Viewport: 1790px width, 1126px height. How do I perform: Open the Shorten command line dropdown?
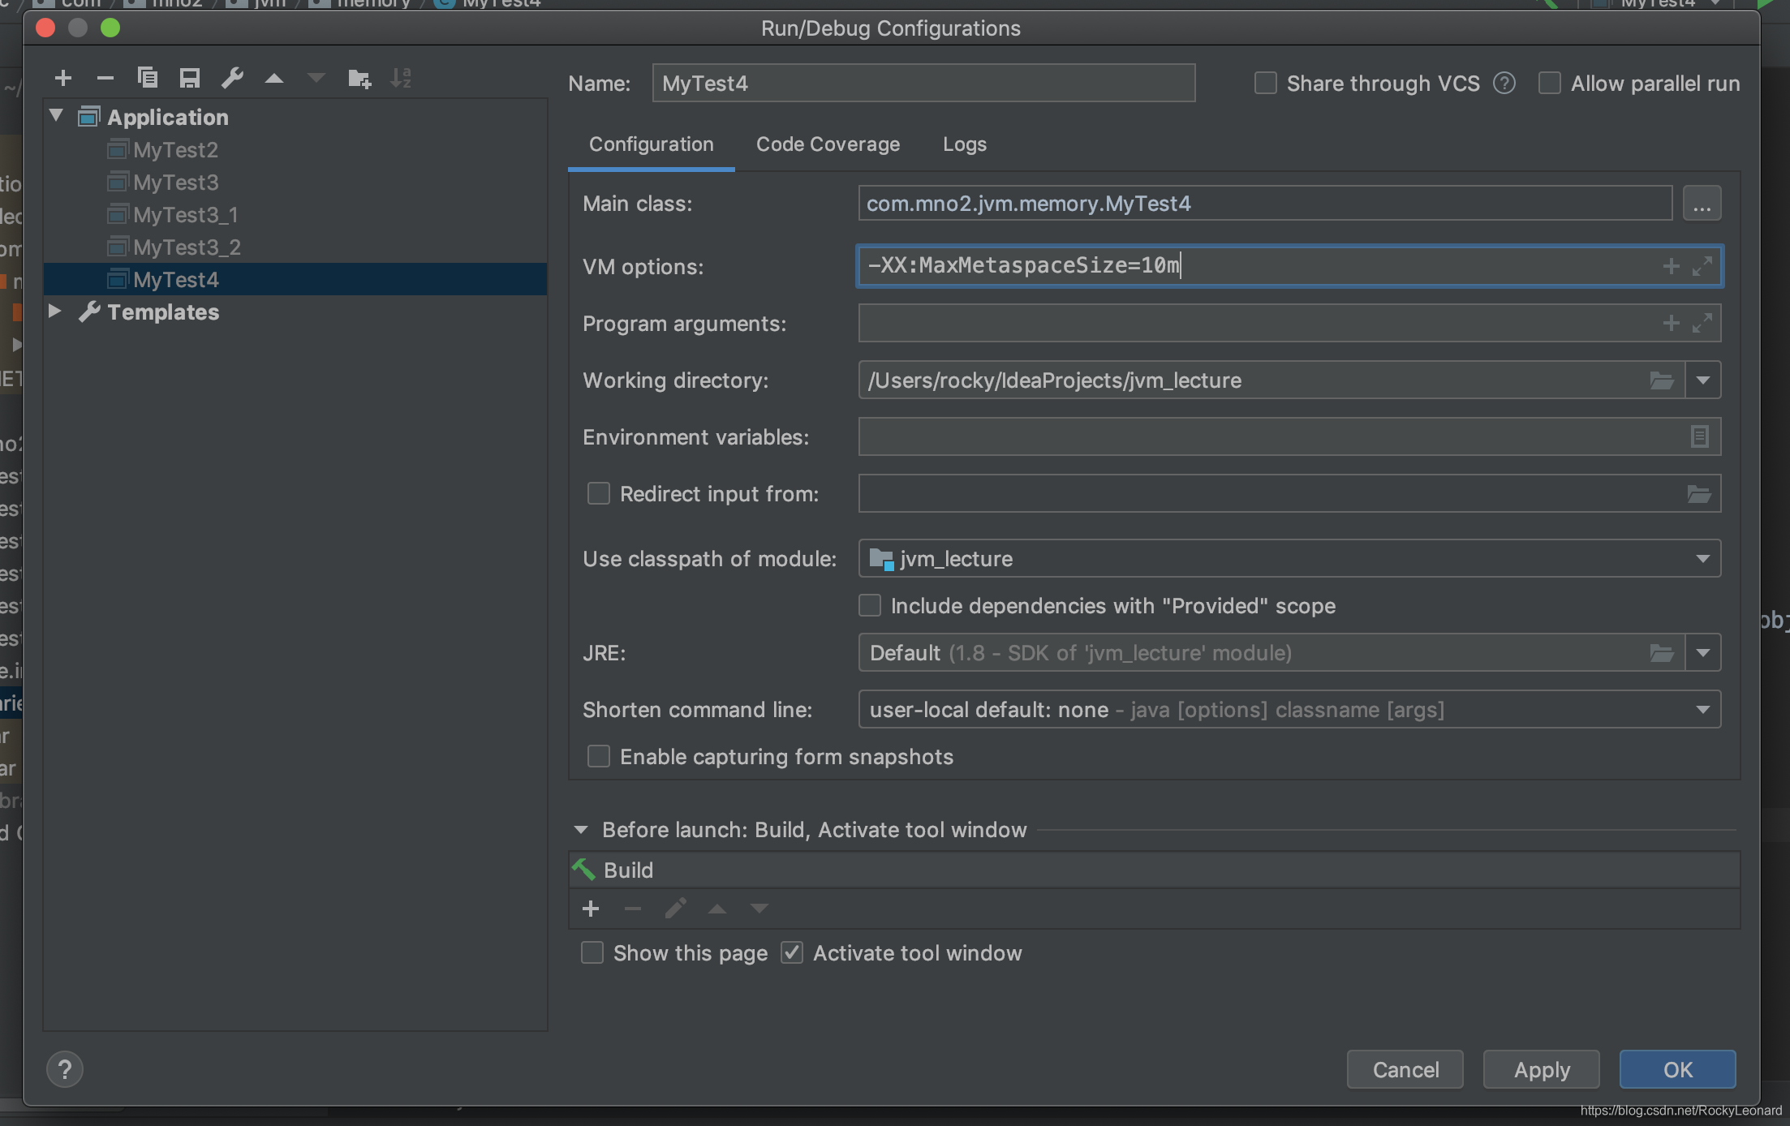pyautogui.click(x=1702, y=709)
